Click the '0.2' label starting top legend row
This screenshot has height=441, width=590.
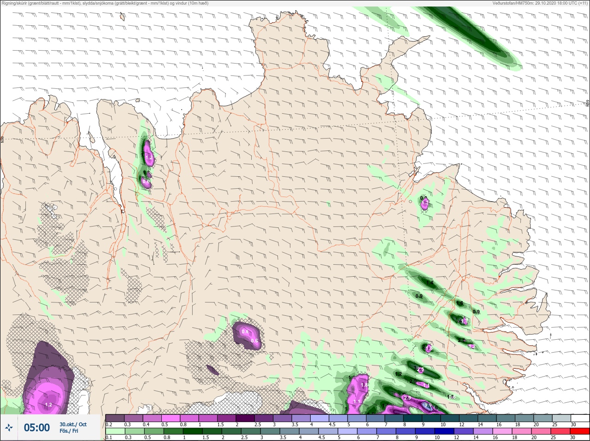click(109, 424)
